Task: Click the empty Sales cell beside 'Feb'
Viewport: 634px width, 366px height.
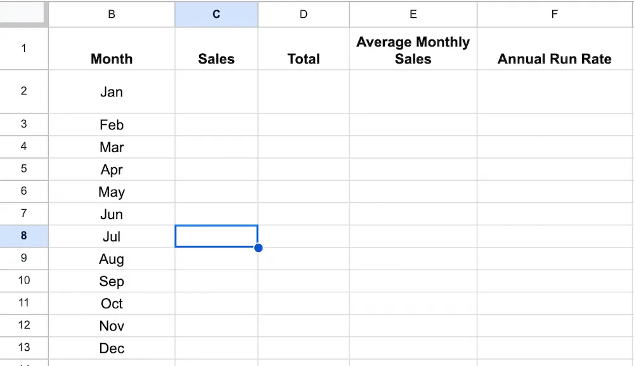Action: click(x=216, y=125)
